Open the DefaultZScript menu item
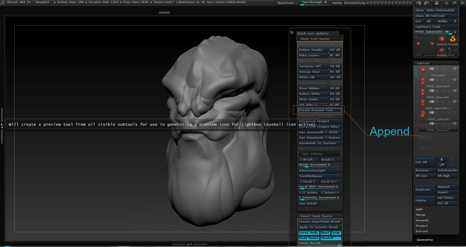The height and width of the screenshot is (247, 466). click(355, 3)
